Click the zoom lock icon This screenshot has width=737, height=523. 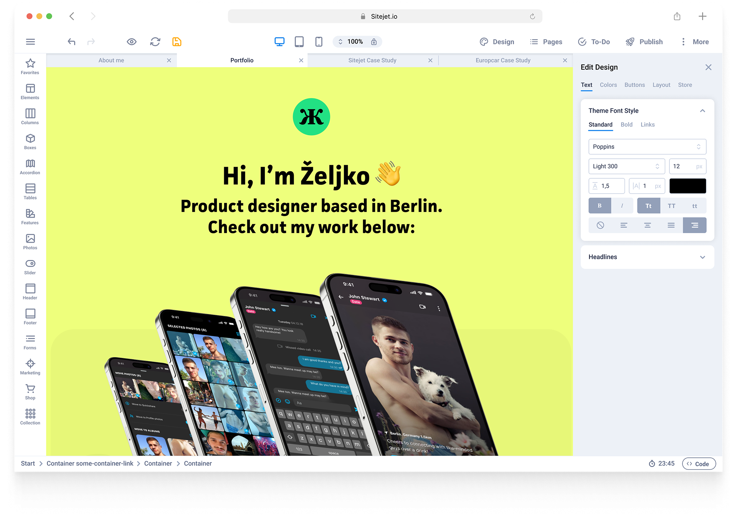point(374,42)
